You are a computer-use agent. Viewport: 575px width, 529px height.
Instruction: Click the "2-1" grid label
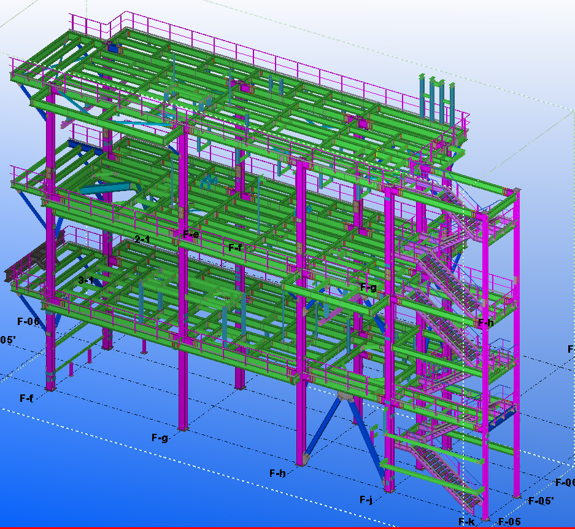[142, 239]
